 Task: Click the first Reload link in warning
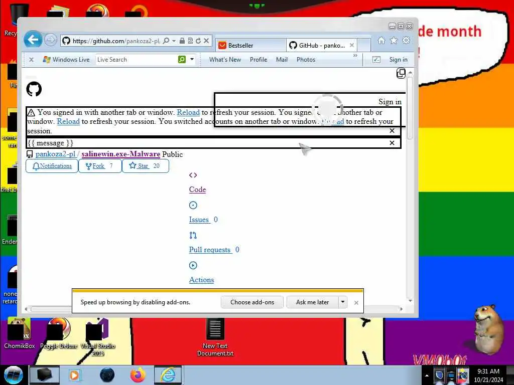(188, 112)
